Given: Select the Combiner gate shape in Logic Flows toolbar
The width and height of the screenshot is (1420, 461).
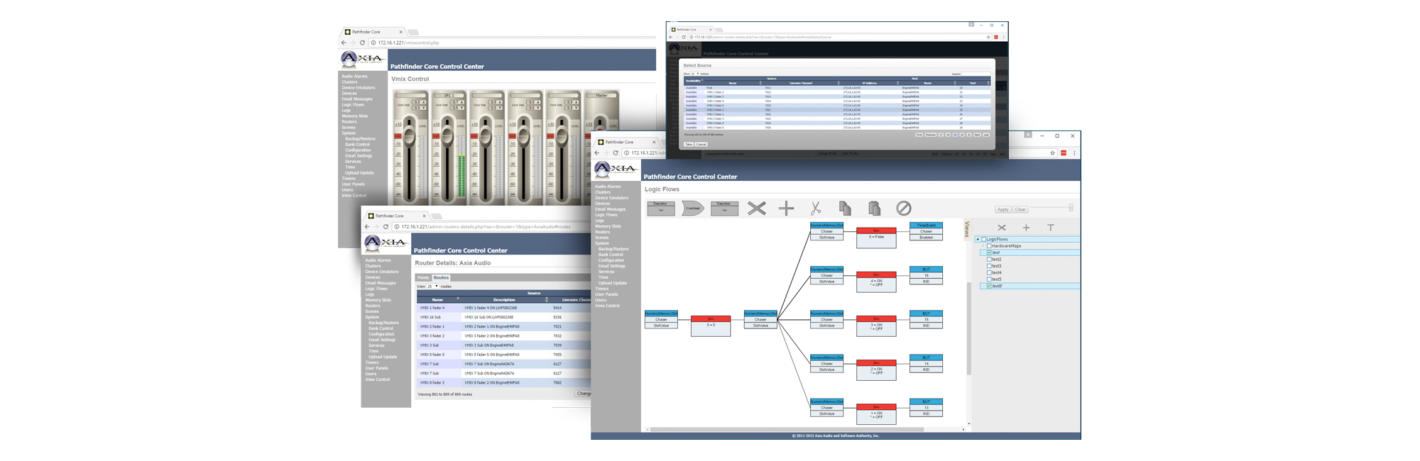Looking at the screenshot, I should (693, 208).
